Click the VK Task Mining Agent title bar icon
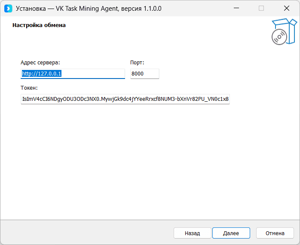300x245 pixels. [8, 9]
